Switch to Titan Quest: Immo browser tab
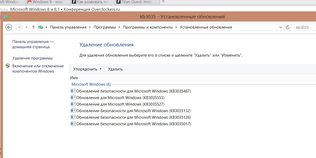The height and width of the screenshot is (158, 316). pyautogui.click(x=137, y=2)
